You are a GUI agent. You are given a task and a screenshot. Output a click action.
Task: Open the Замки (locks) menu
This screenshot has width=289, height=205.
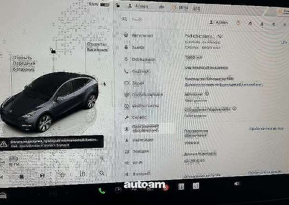(135, 47)
